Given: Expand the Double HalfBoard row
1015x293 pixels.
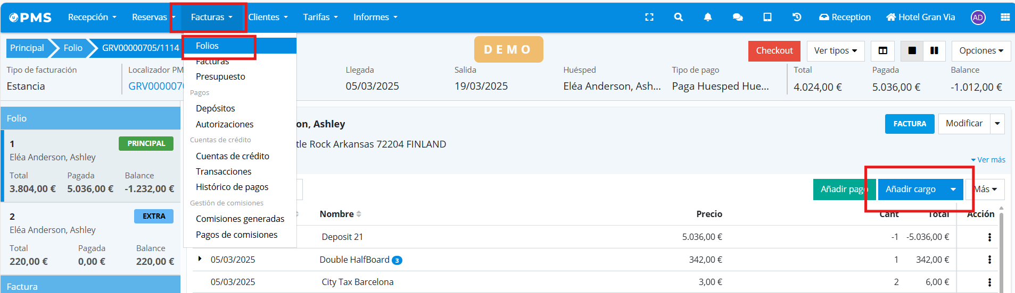Looking at the screenshot, I should pyautogui.click(x=200, y=259).
